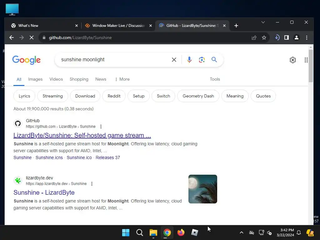
Task: Open Chrome downloads indicator icon
Action: click(277, 37)
